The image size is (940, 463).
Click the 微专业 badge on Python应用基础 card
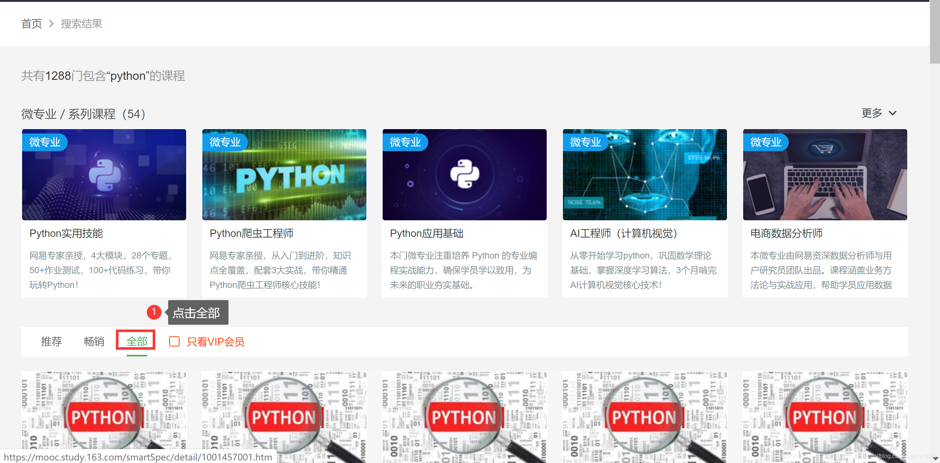[x=405, y=142]
